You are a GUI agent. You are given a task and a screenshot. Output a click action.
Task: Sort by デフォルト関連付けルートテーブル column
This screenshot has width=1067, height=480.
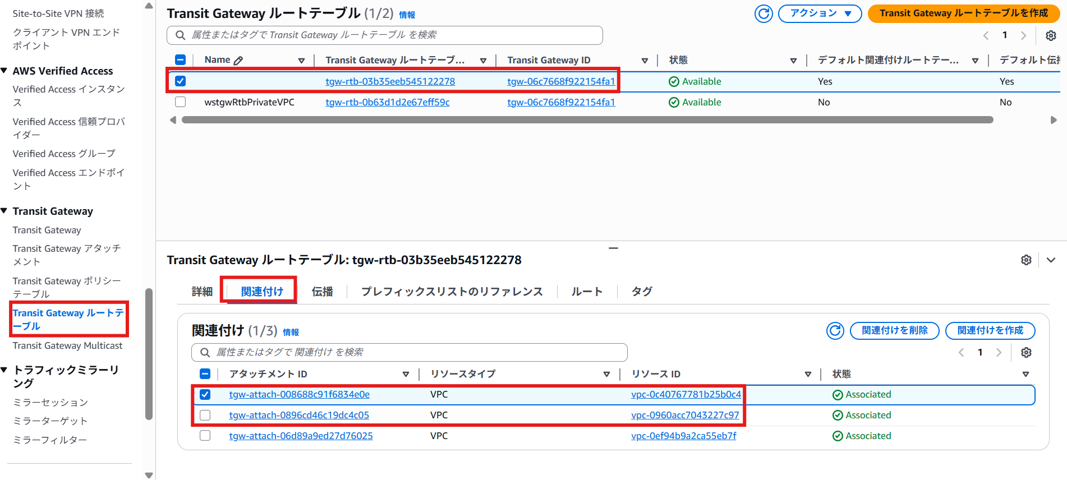coord(976,61)
